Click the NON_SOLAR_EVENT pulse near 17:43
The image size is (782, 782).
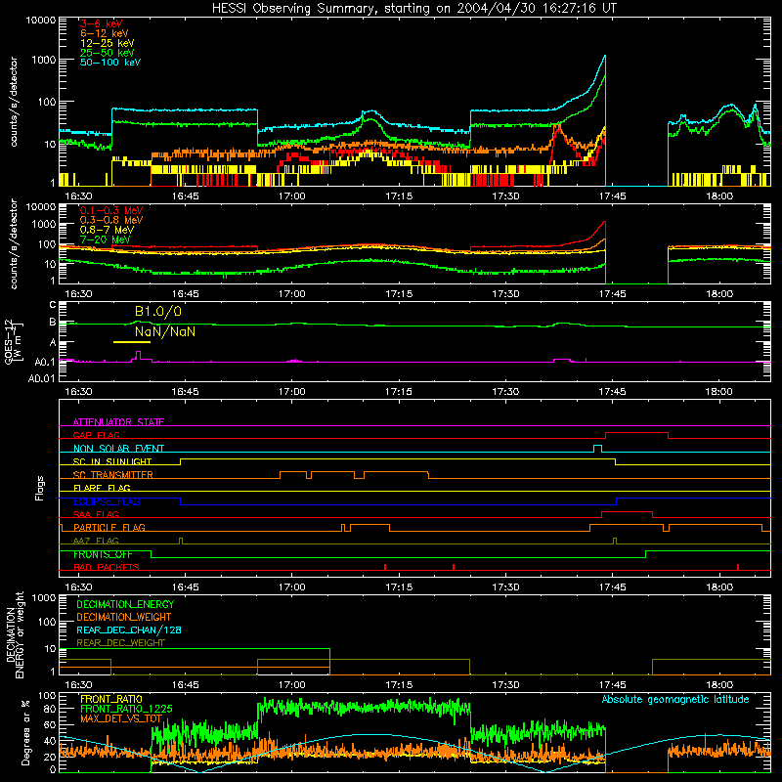pyautogui.click(x=597, y=447)
